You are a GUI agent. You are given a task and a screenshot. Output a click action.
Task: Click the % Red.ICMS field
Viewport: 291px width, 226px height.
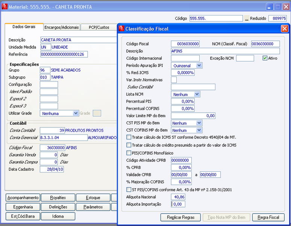pos(183,73)
